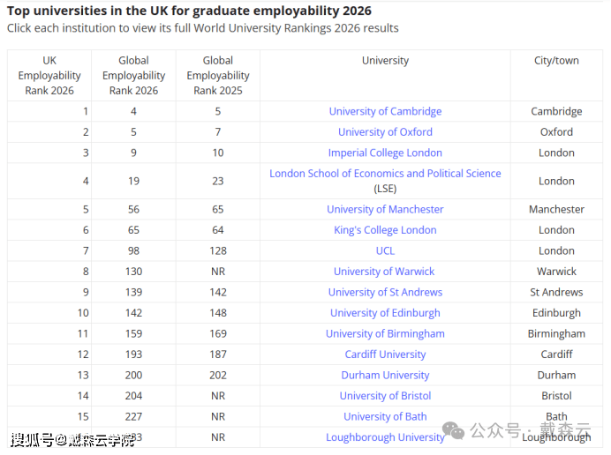Image resolution: width=611 pixels, height=455 pixels.
Task: Open the Loughborough University link
Action: click(x=385, y=437)
